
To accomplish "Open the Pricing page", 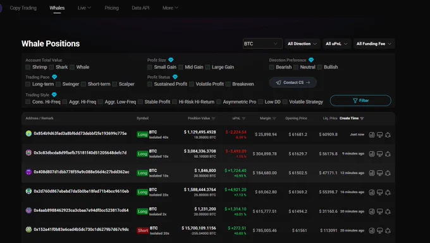I will pos(112,8).
